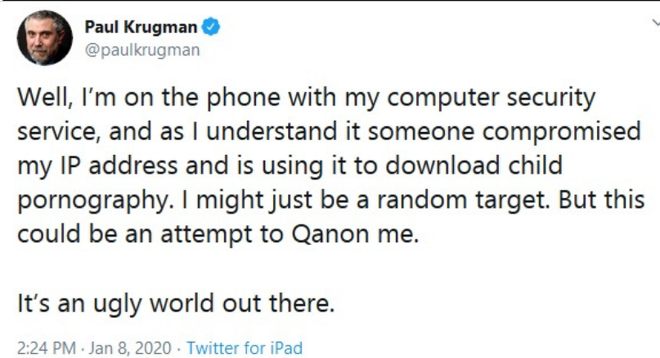Screen dimensions: 660x358
Task: Select the line "It's an ugly world out there."
Action: pyautogui.click(x=176, y=303)
